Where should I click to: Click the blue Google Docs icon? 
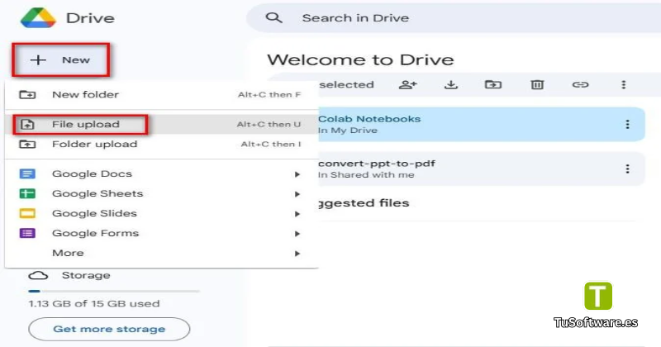(x=27, y=173)
